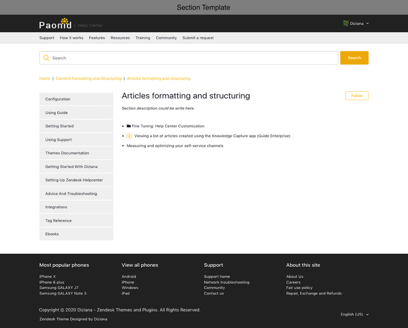Image resolution: width=408 pixels, height=328 pixels.
Task: Open Viewing a list of articles article
Action: pyautogui.click(x=212, y=136)
